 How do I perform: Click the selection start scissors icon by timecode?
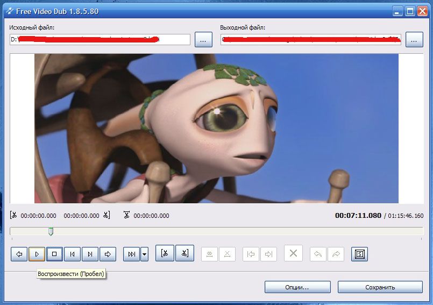tap(13, 215)
